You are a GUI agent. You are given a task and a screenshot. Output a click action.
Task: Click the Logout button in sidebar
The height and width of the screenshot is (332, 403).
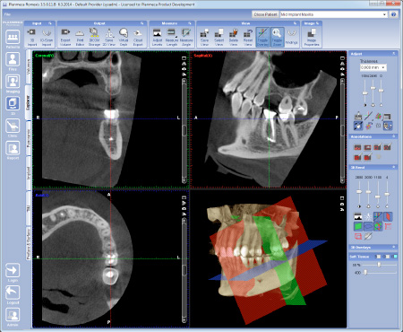click(x=13, y=294)
